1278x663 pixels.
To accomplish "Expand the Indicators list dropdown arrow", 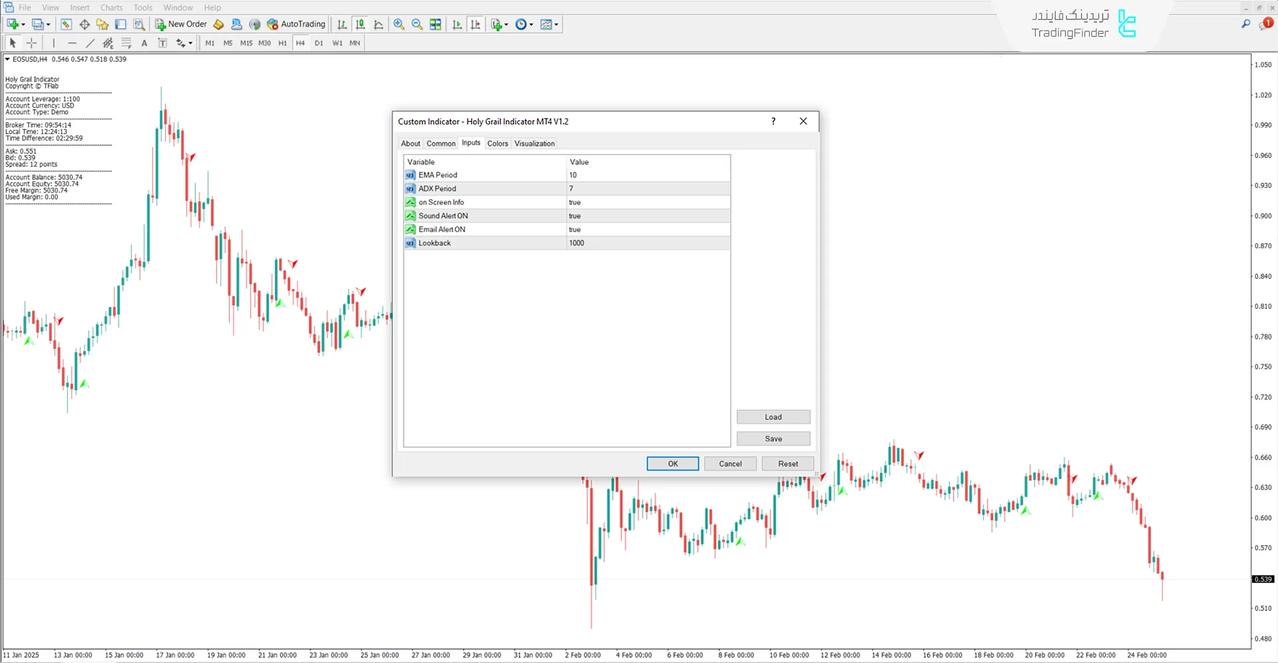I will [x=507, y=25].
